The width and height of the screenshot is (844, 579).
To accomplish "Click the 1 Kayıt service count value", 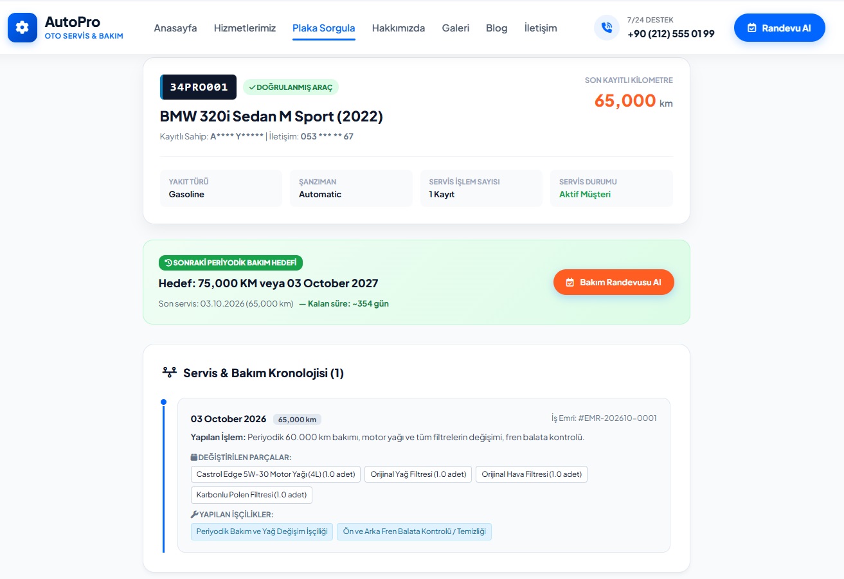I will (442, 194).
